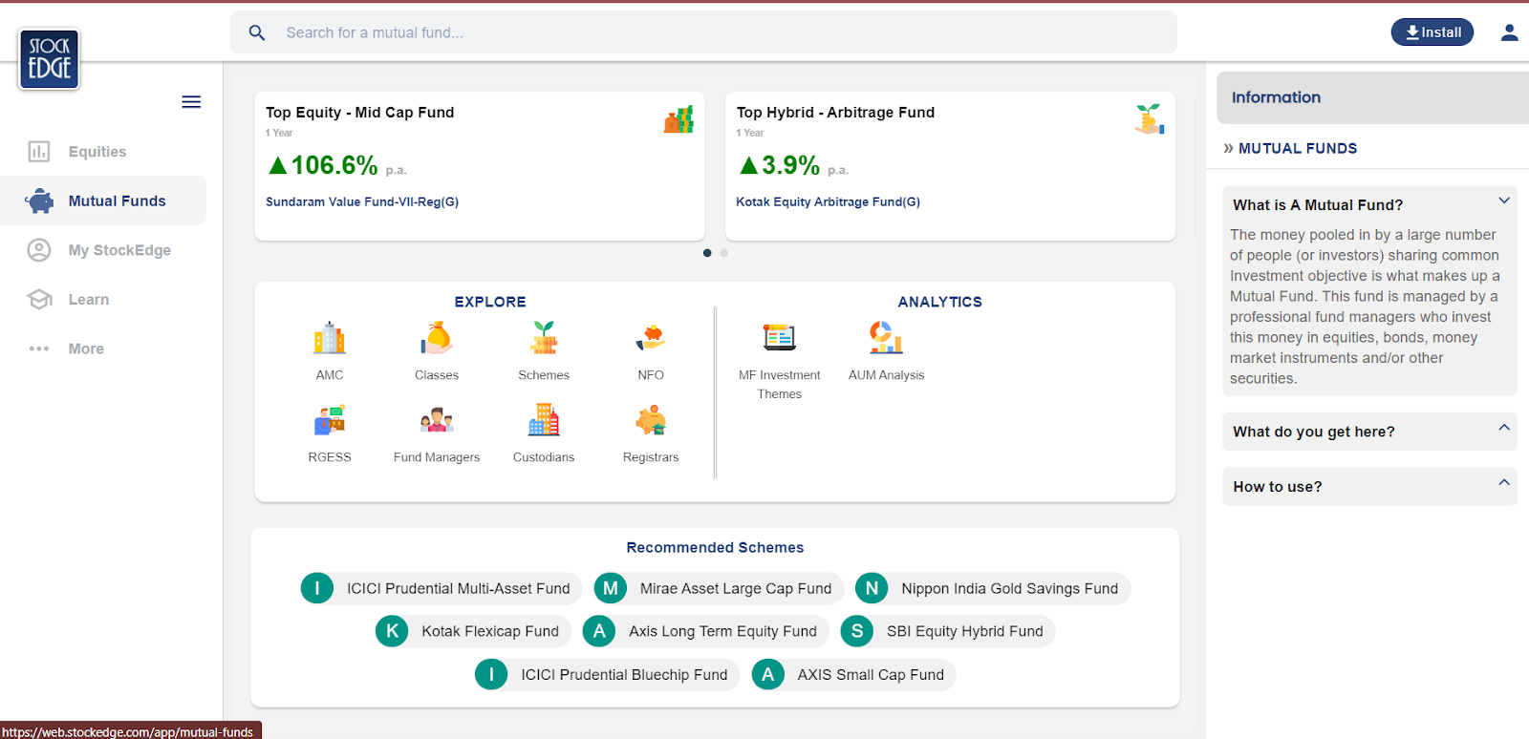Open the Schemes explore icon

tap(544, 338)
